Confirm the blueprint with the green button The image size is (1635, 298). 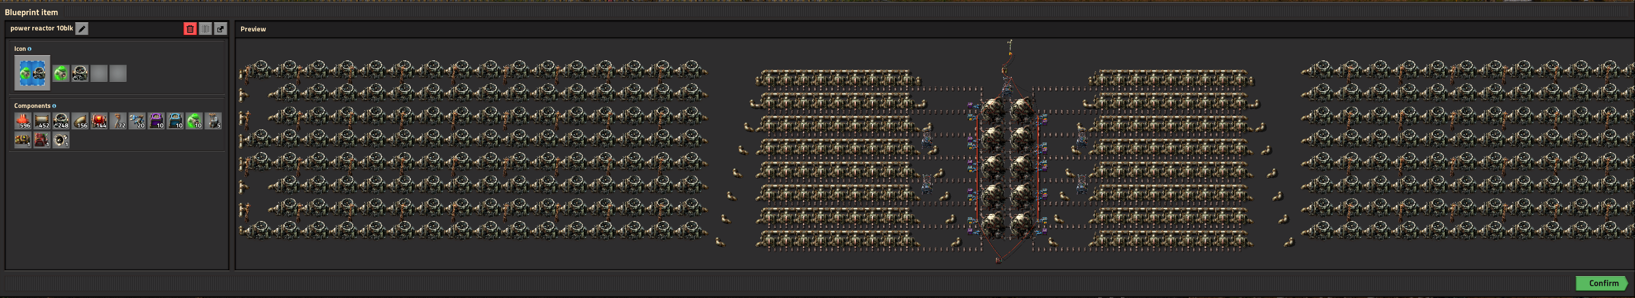pos(1601,283)
